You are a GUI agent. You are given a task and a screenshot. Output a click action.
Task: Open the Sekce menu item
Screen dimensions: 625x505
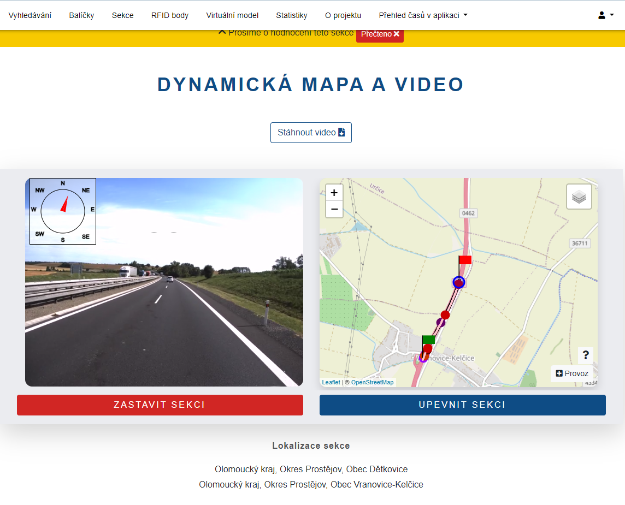click(x=123, y=15)
